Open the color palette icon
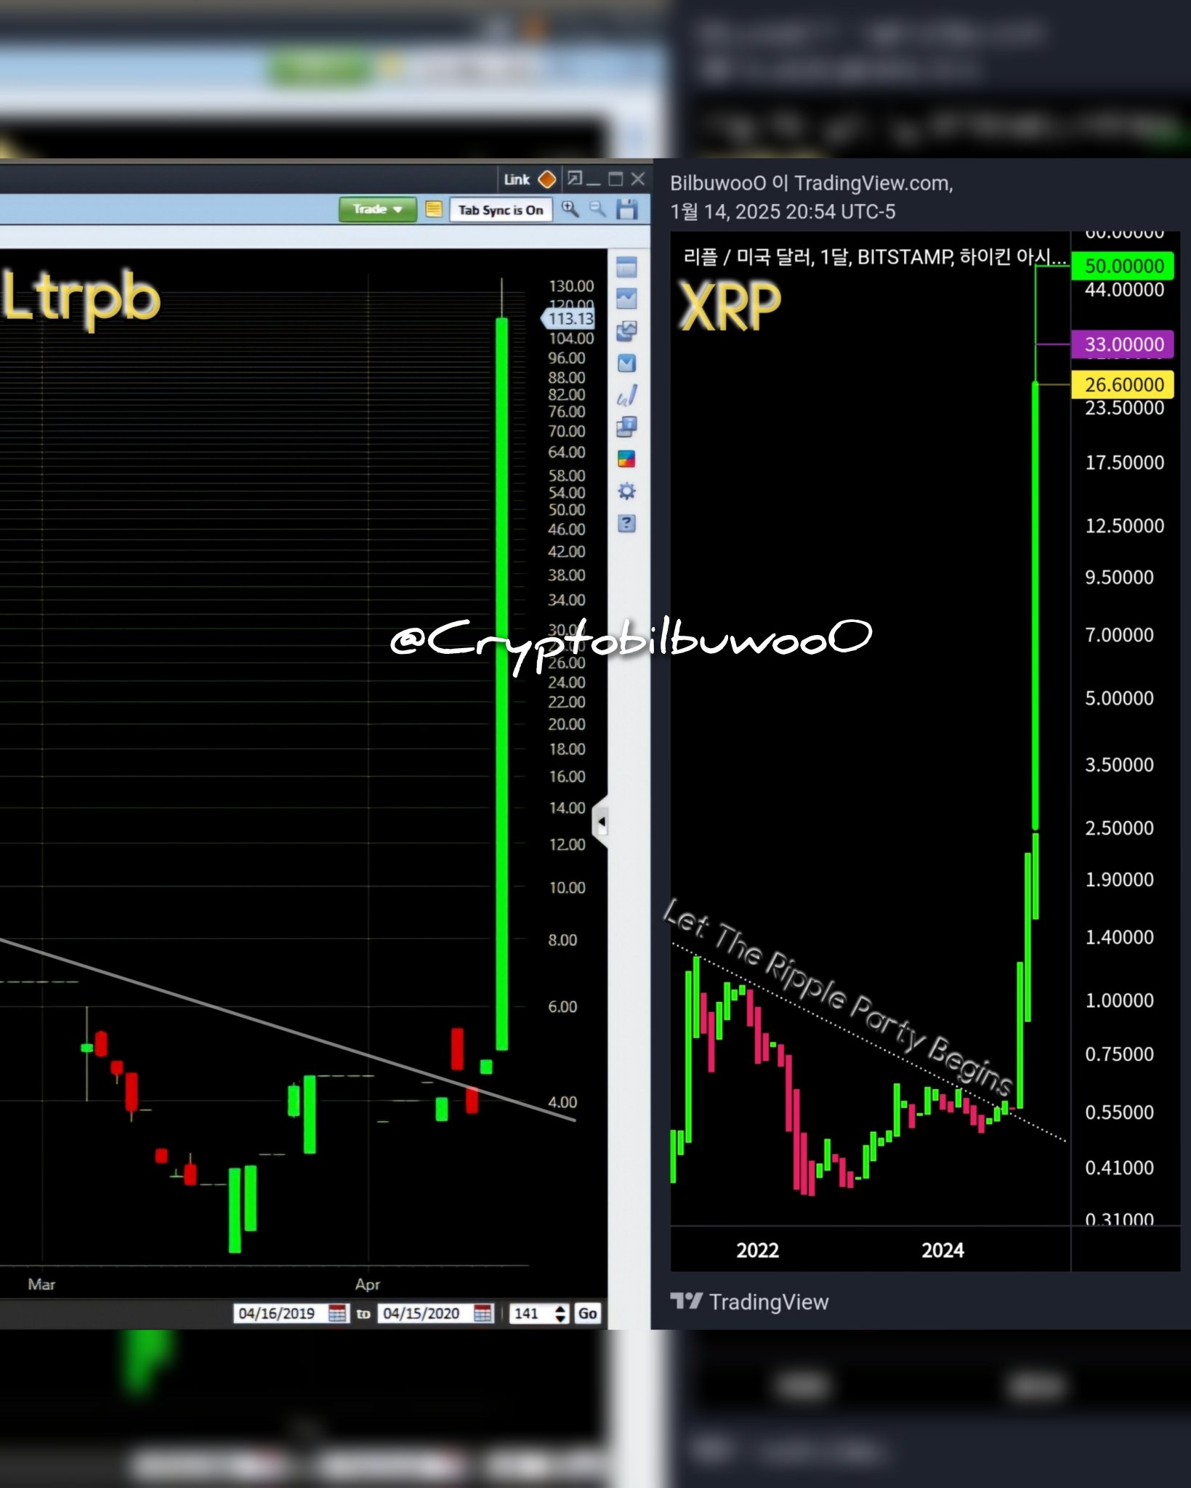Viewport: 1191px width, 1488px height. click(626, 459)
